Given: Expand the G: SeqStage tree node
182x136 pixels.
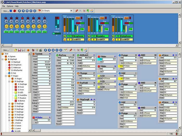Looking at the screenshot, I should [9, 114].
